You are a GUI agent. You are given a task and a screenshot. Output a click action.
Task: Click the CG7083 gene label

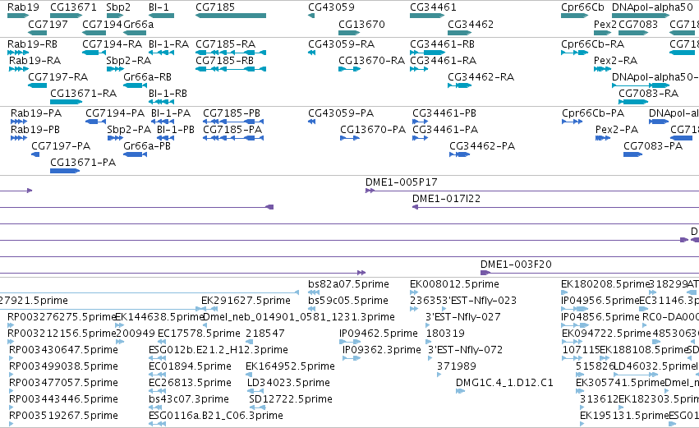(638, 24)
